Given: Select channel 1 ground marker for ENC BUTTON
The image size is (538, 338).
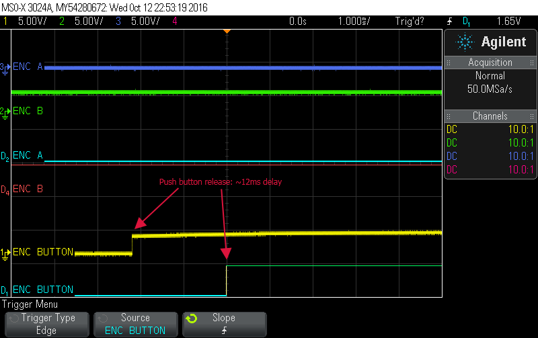Looking at the screenshot, I should tap(5, 253).
